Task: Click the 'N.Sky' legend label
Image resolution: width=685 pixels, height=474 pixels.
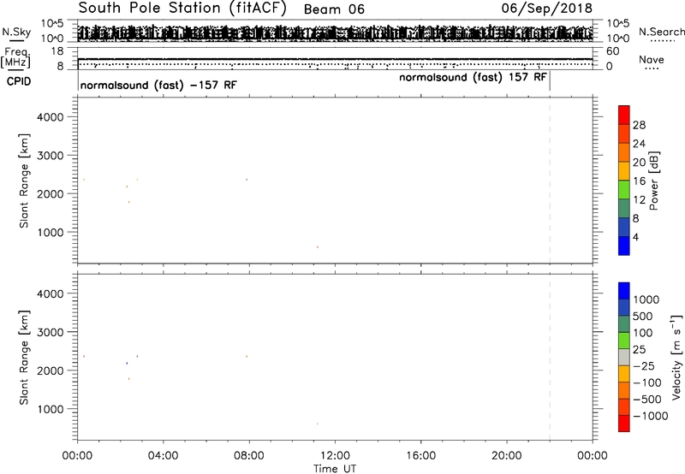Action: pyautogui.click(x=16, y=32)
